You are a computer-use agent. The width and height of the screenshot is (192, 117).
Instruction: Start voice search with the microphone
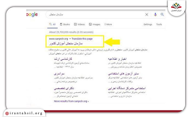[x=155, y=14]
